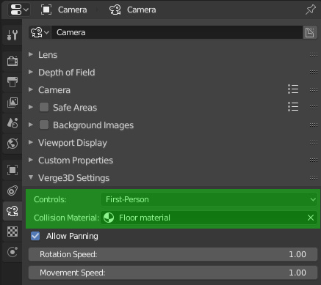Open the Controls First-Person dropdown

[209, 199]
